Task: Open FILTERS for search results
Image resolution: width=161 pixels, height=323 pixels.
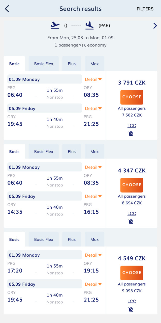Action: (145, 9)
